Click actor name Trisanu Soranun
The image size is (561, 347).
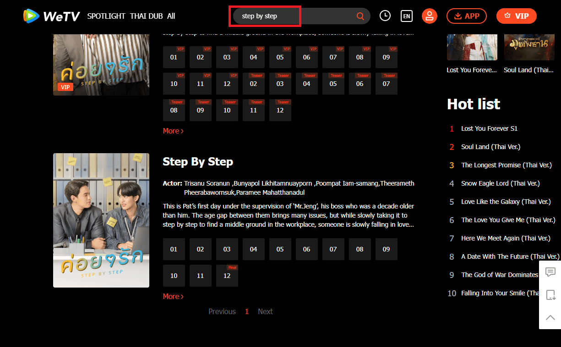coord(208,183)
